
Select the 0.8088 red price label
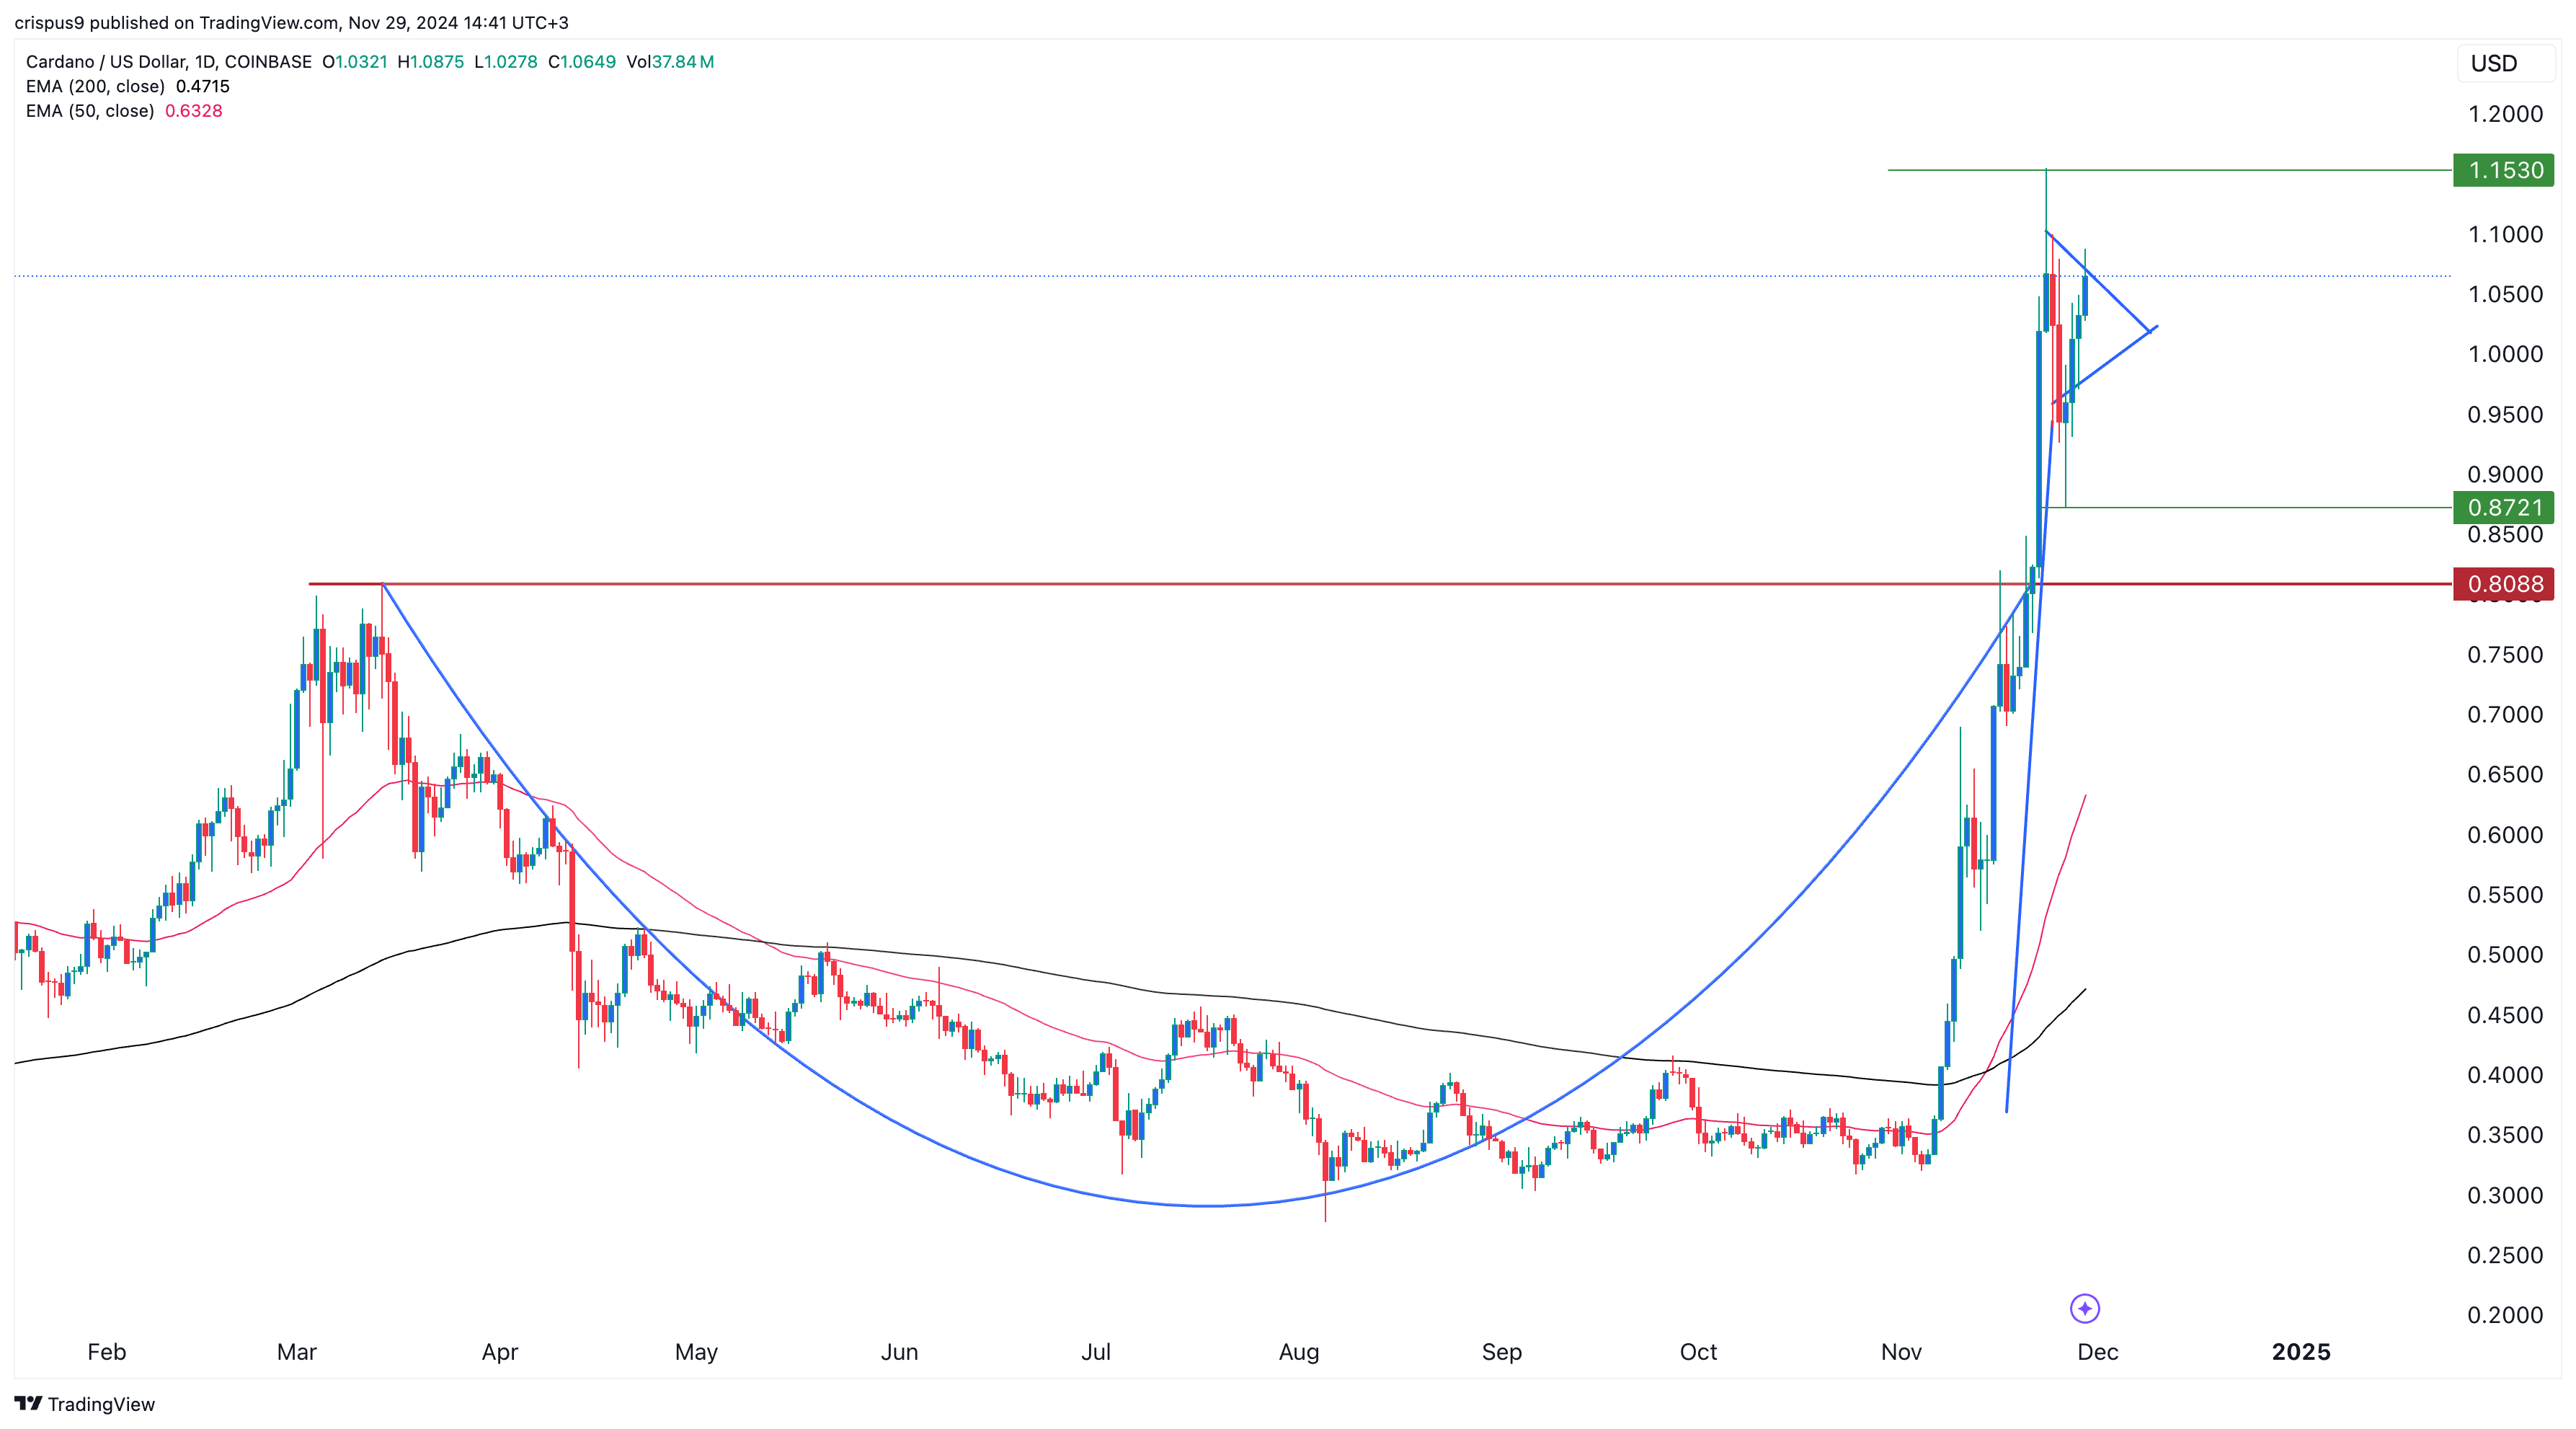[2504, 584]
